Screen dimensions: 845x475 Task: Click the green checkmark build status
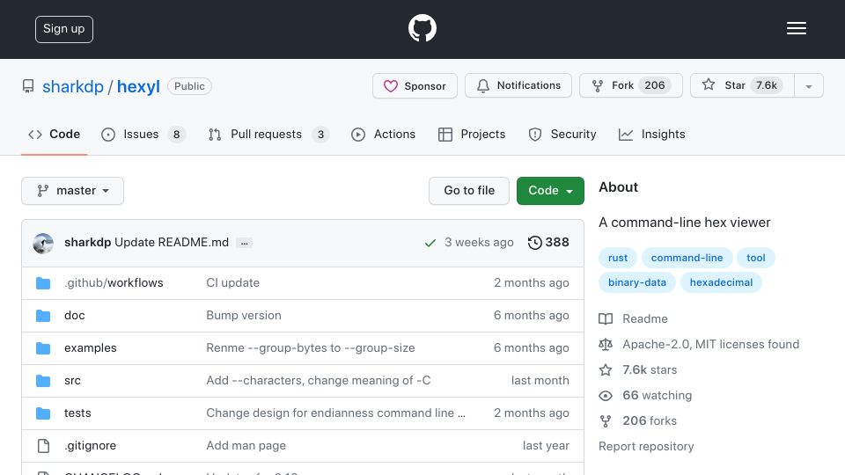click(x=430, y=243)
